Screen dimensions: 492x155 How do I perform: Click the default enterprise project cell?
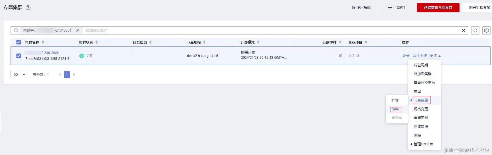click(354, 56)
